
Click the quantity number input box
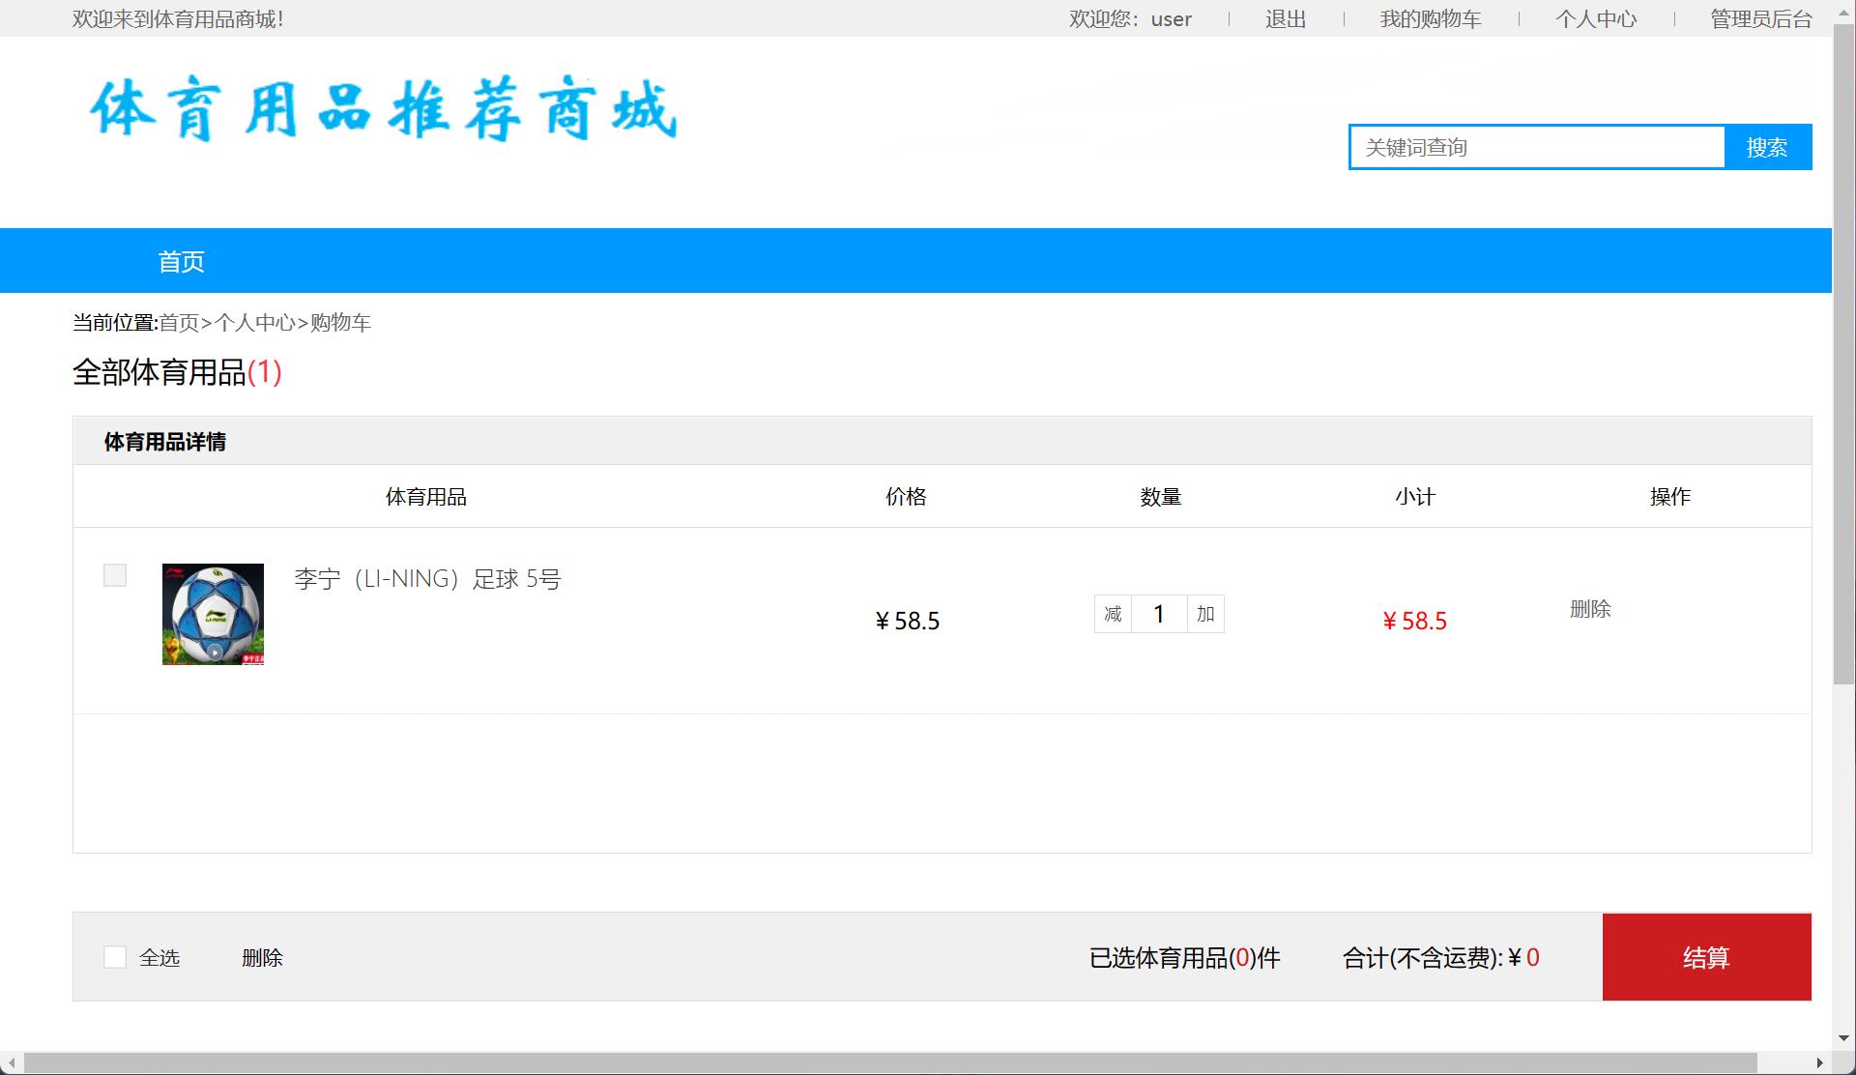(1158, 614)
